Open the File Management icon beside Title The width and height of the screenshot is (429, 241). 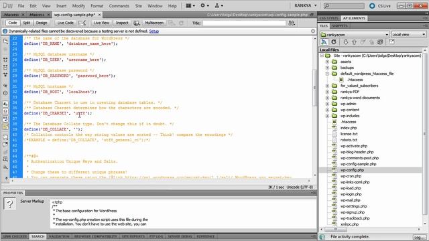click(x=292, y=23)
